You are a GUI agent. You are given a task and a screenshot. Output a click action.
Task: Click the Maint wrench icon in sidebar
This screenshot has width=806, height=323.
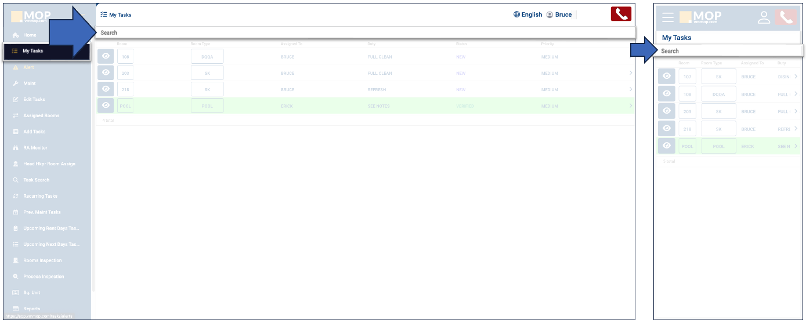pos(16,84)
